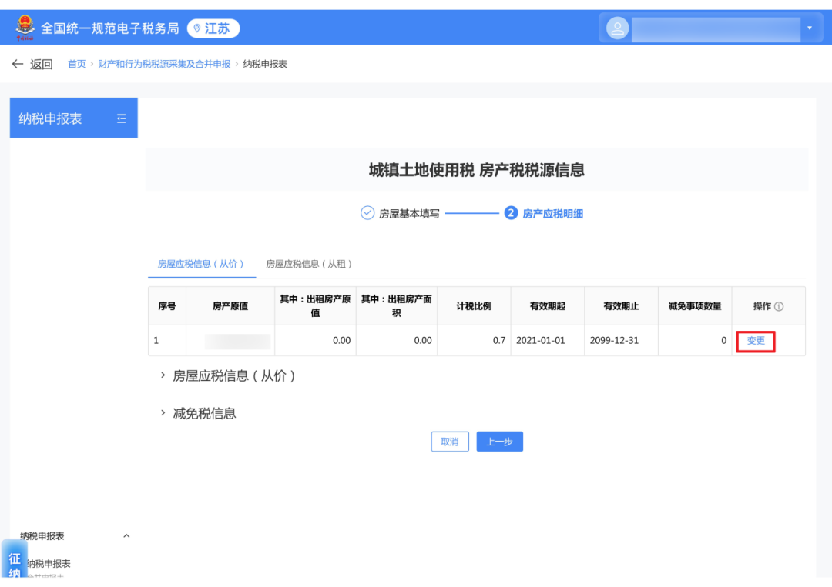The image size is (832, 587).
Task: Click 城镇土地使用税 房产税税源信息 title
Action: click(x=477, y=170)
